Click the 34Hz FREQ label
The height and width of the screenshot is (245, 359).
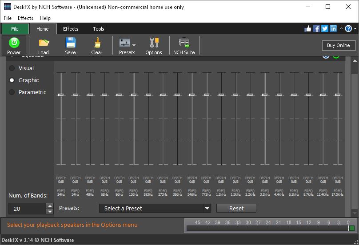coord(76,193)
